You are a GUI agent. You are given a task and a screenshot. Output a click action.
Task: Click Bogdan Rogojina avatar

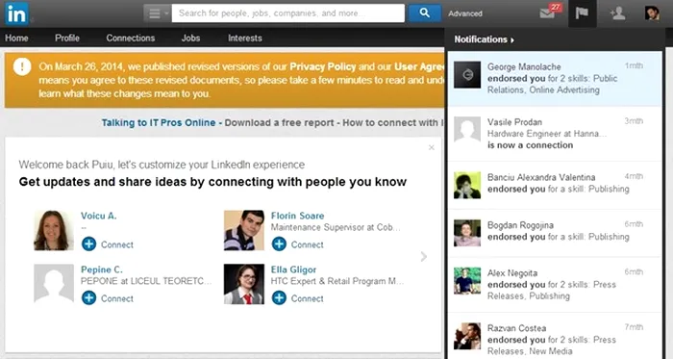click(467, 233)
